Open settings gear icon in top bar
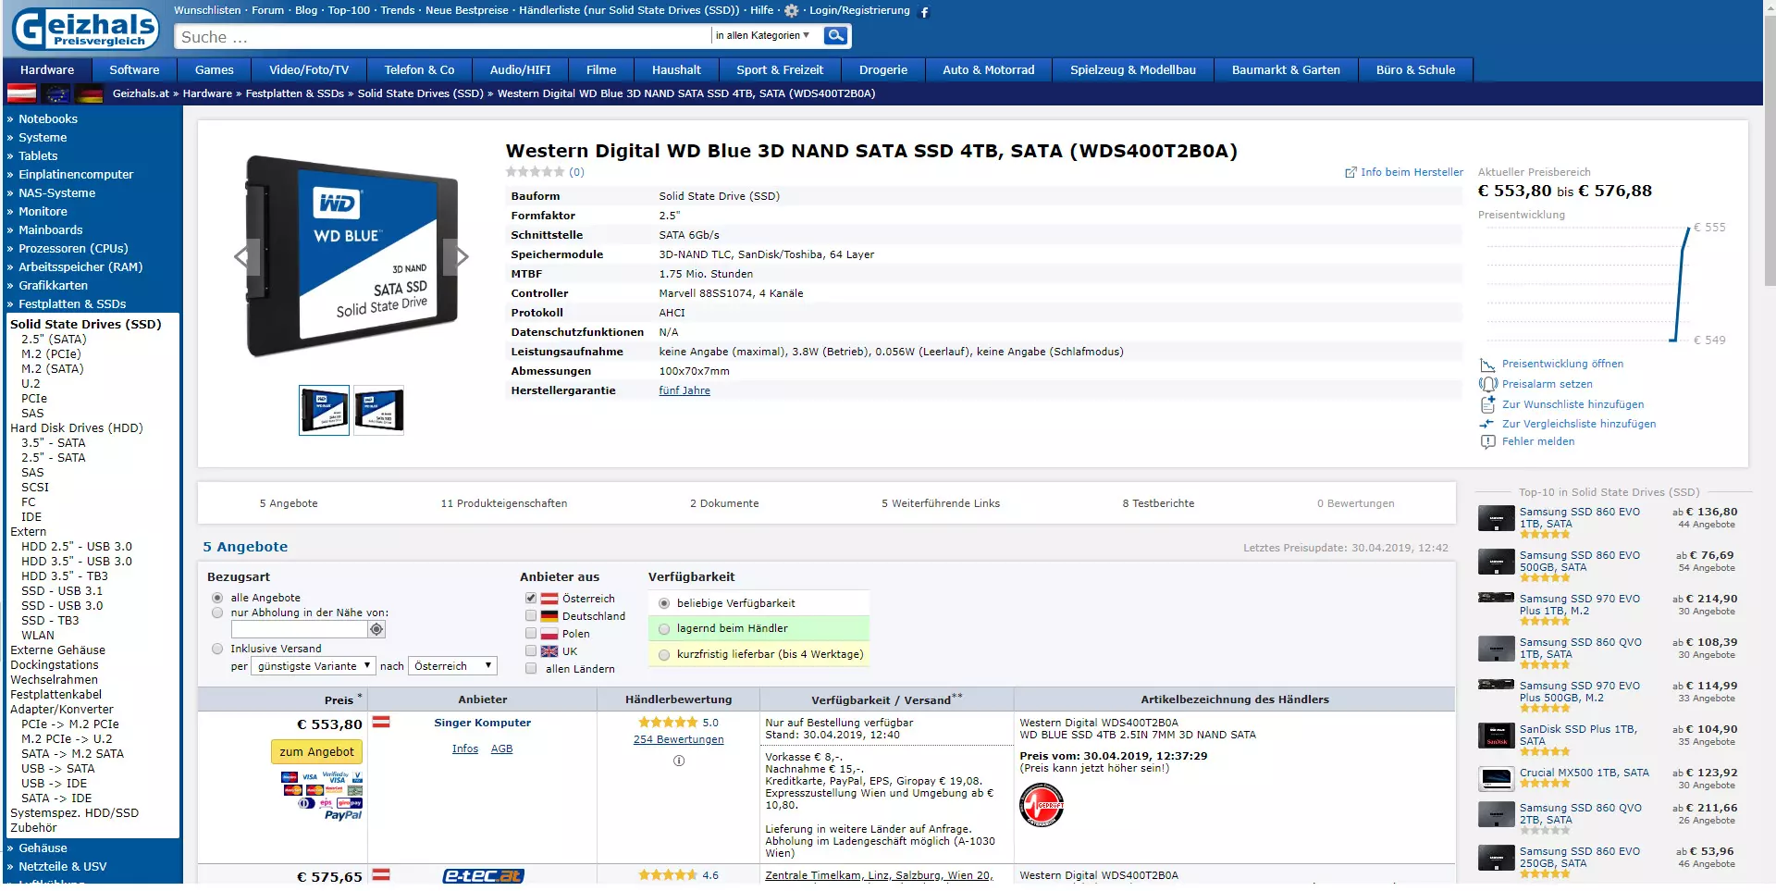 [x=791, y=11]
